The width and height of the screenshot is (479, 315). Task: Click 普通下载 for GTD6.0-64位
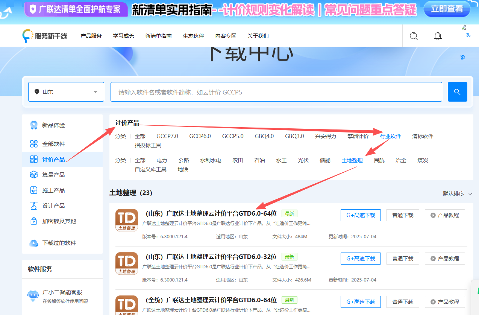(x=402, y=215)
